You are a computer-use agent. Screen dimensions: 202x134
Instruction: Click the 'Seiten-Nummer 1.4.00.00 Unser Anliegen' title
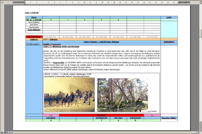pyautogui.click(x=101, y=42)
